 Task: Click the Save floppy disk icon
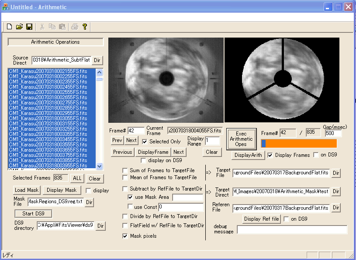point(29,27)
